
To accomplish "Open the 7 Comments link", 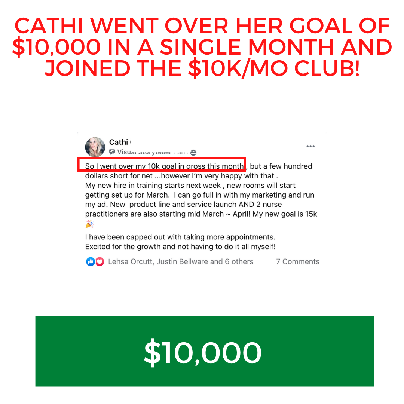I will click(x=298, y=261).
